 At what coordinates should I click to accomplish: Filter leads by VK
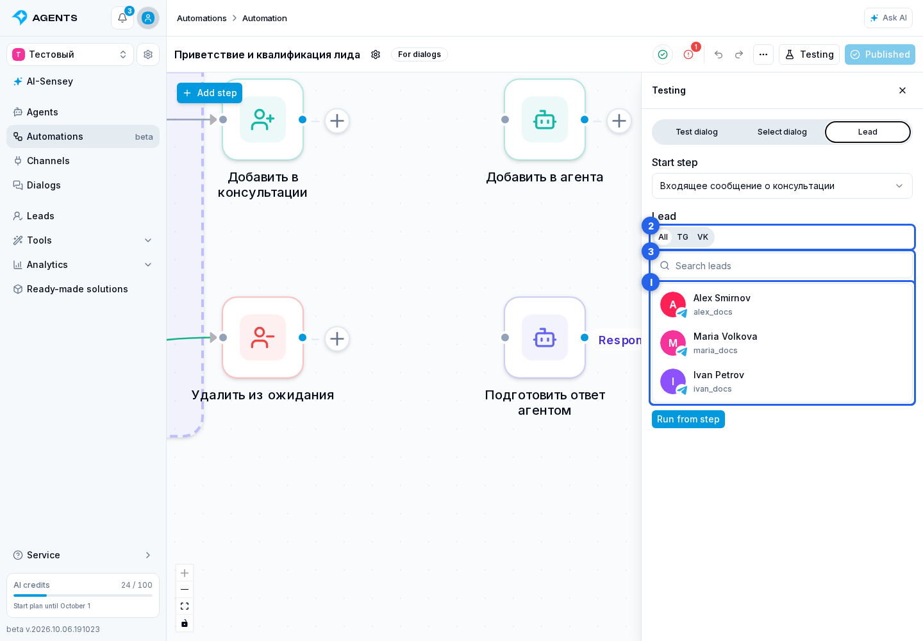point(703,237)
